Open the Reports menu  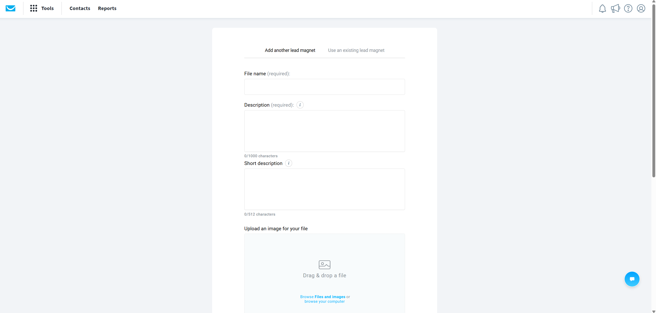107,8
